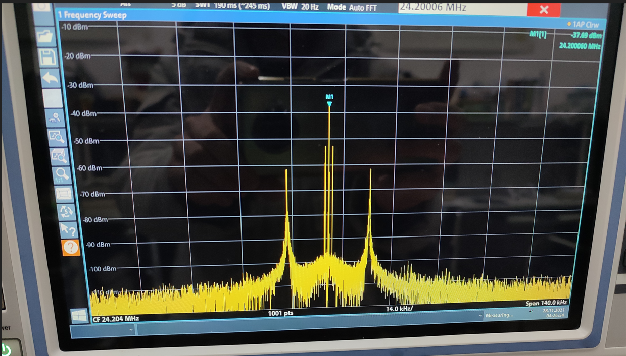
Task: Open the Windows start button
Action: click(79, 316)
